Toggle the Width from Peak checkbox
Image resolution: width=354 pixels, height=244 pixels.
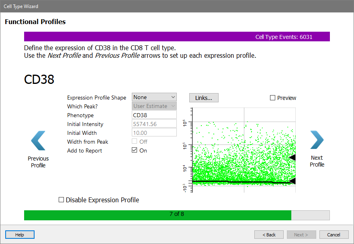(x=135, y=142)
